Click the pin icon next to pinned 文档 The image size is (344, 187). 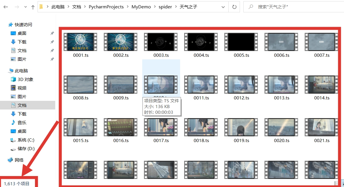[52, 50]
